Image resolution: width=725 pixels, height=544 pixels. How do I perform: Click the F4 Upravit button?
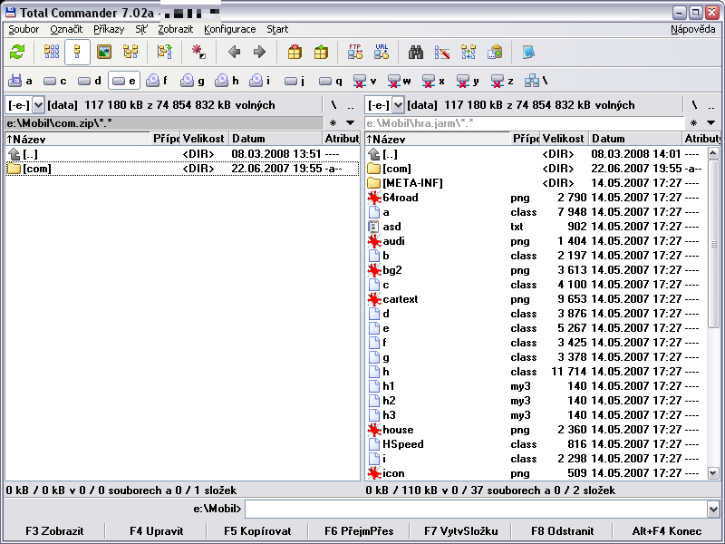tap(156, 531)
